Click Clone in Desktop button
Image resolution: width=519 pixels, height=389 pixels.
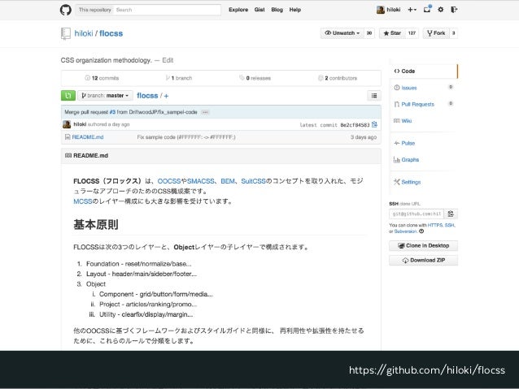tap(423, 246)
